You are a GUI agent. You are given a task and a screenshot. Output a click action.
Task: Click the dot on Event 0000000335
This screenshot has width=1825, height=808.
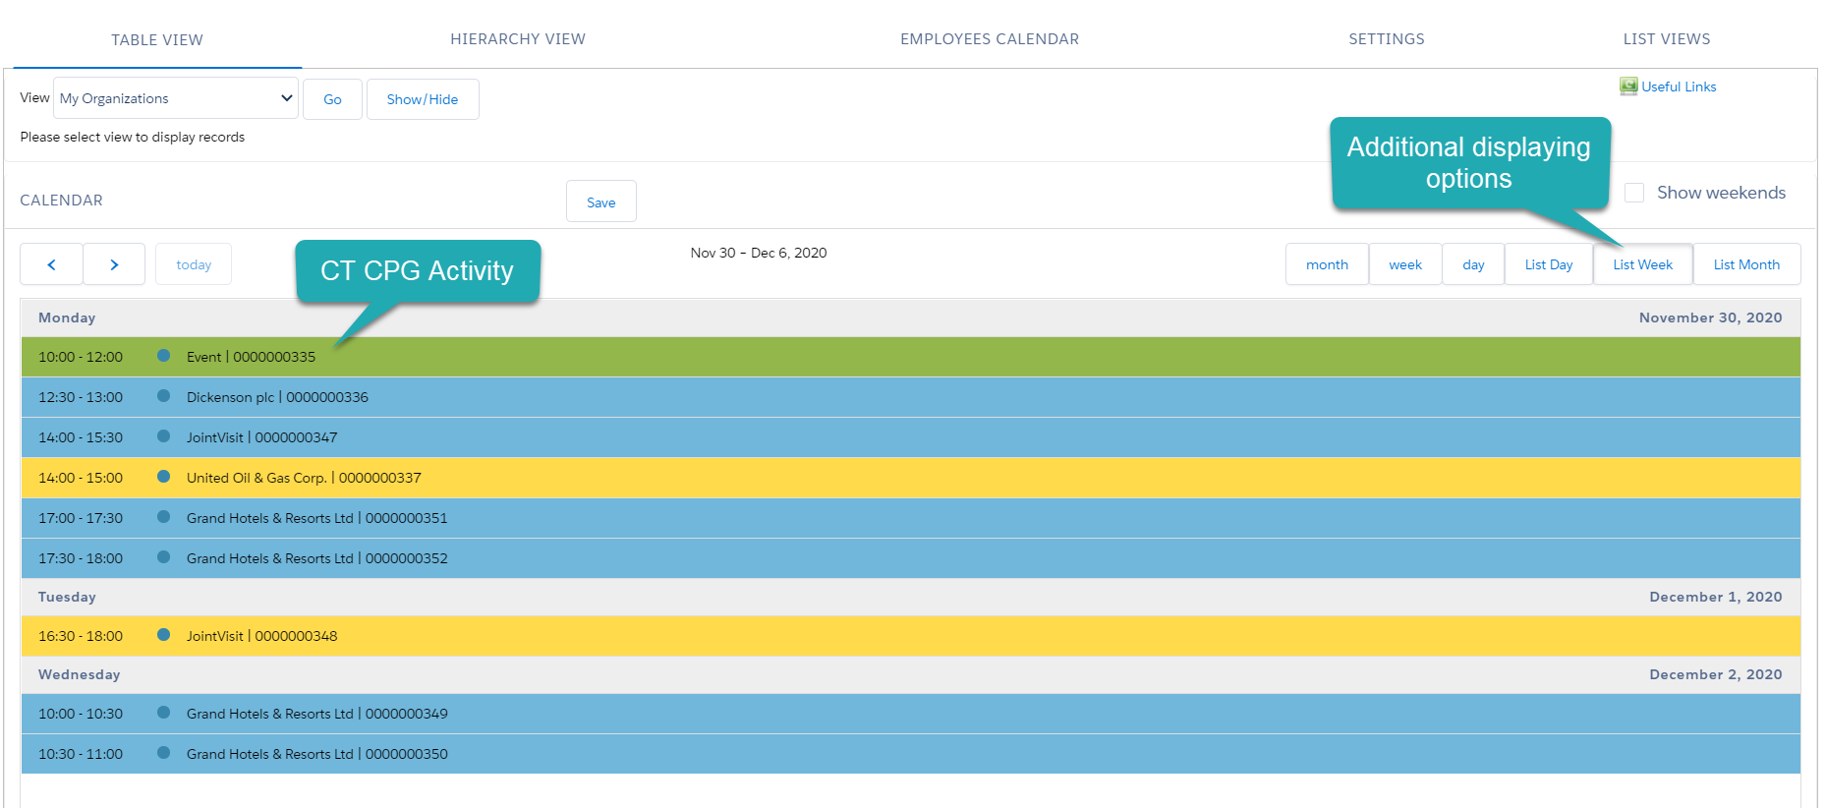point(164,356)
